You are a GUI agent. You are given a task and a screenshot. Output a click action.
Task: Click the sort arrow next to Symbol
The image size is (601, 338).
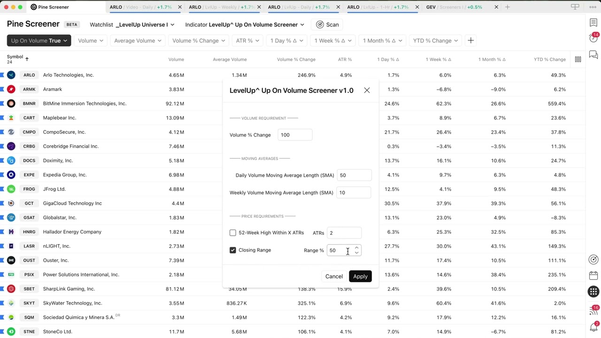point(27,59)
